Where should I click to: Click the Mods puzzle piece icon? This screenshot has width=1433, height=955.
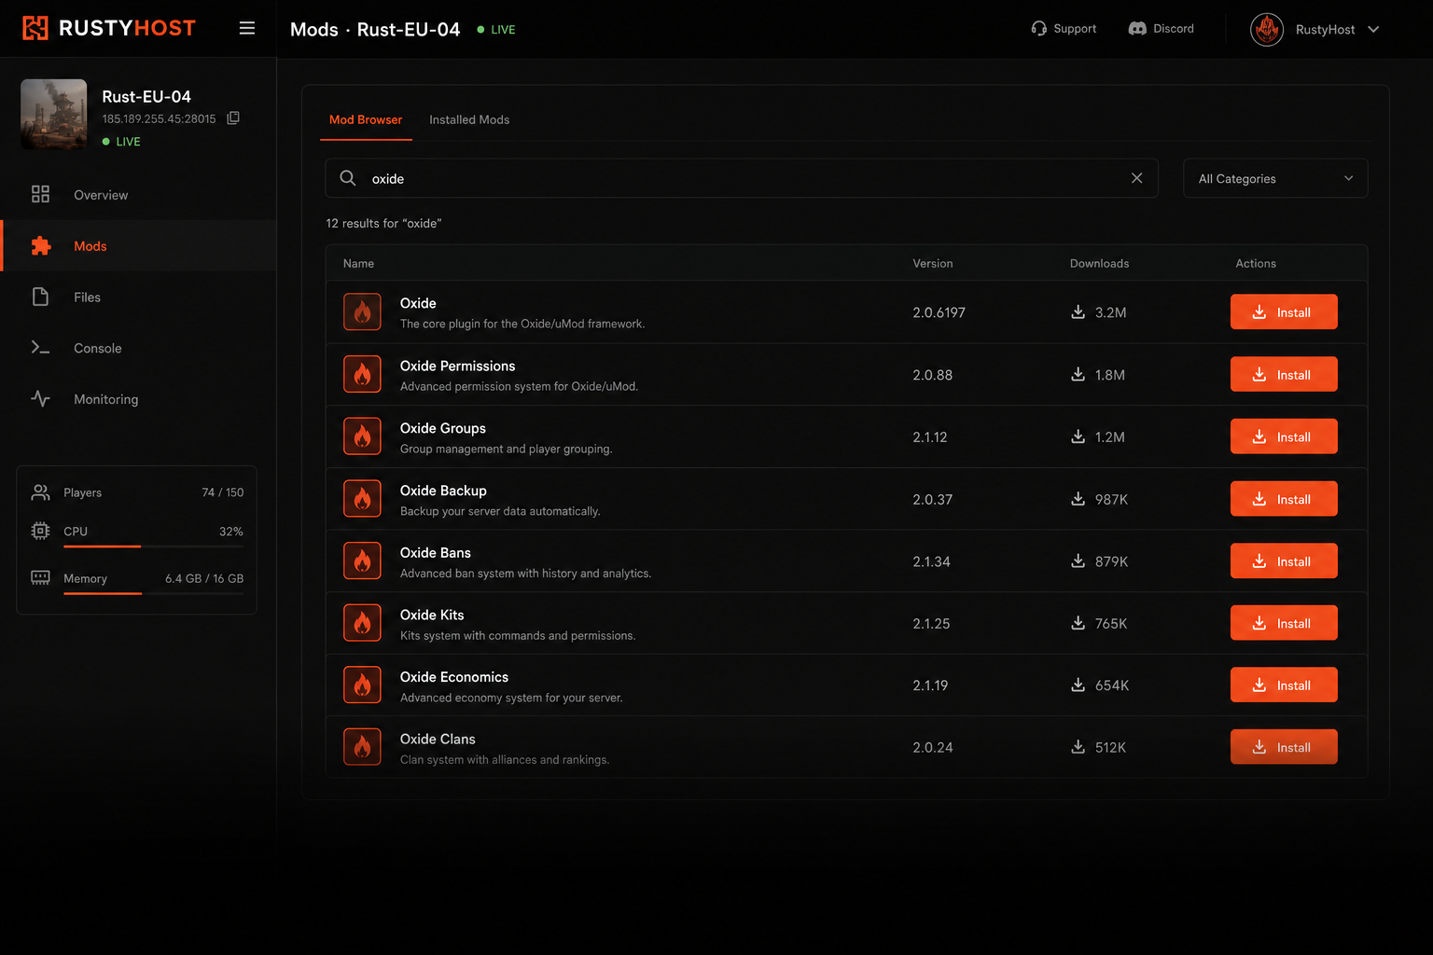pos(40,245)
